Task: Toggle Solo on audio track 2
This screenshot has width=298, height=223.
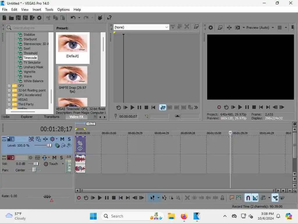Action: 61,158
